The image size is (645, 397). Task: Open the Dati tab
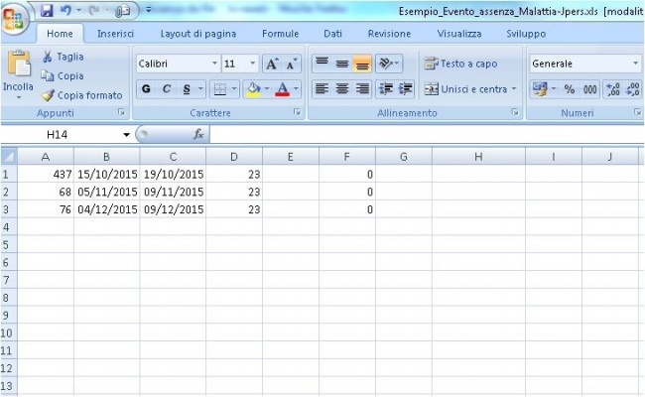coord(332,34)
